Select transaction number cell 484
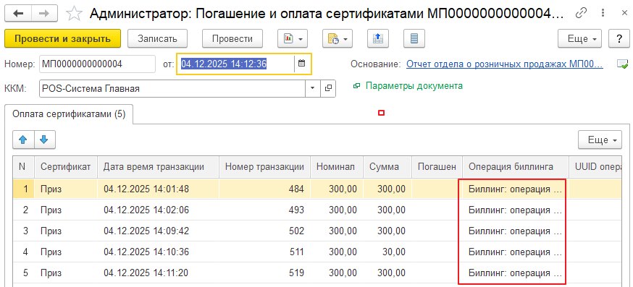Screen dimensions: 633x287 pos(264,189)
